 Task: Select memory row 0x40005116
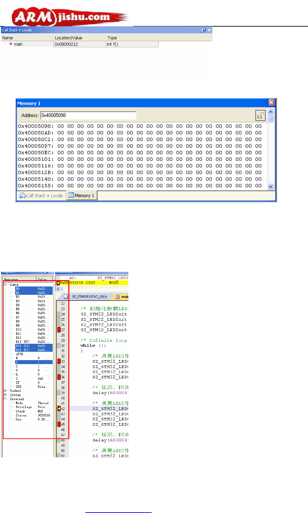click(140, 166)
